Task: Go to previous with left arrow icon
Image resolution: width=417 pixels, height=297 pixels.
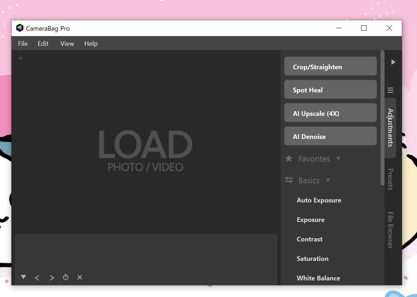Action: pos(37,278)
